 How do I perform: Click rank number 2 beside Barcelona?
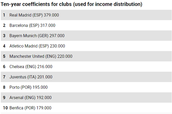(4, 25)
